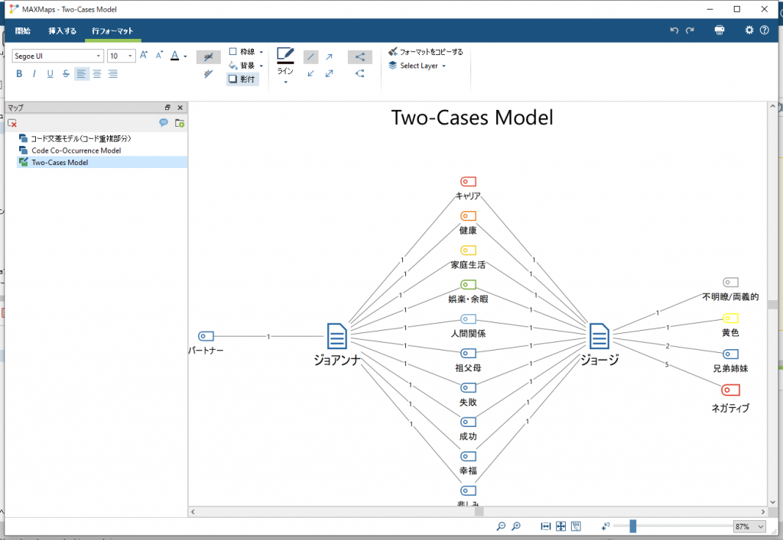Toggle the 影付 shadow option
The width and height of the screenshot is (783, 540).
click(x=242, y=79)
